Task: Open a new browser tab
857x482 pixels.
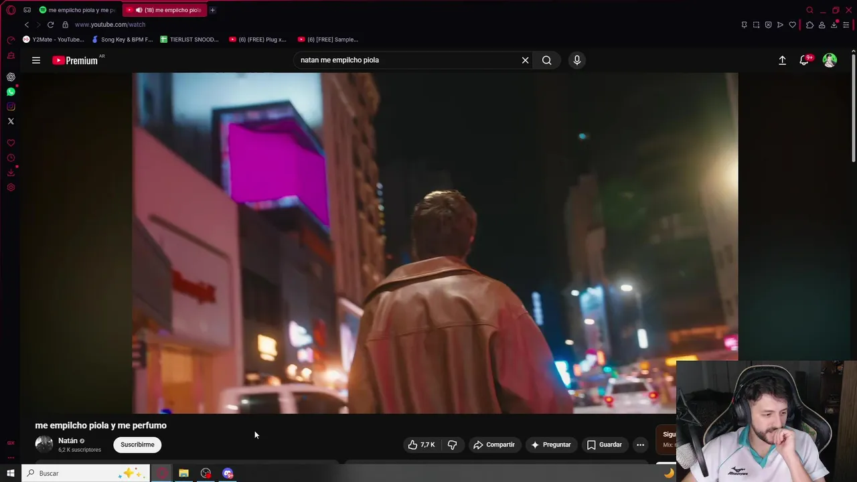Action: click(x=212, y=10)
